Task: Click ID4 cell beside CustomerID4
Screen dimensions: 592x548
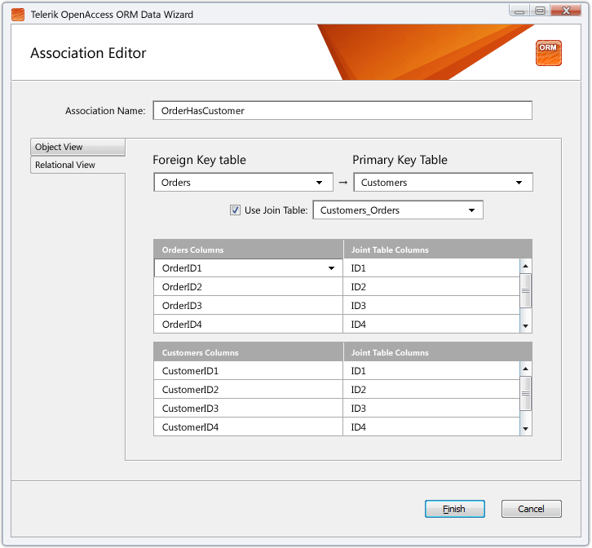Action: pyautogui.click(x=431, y=427)
